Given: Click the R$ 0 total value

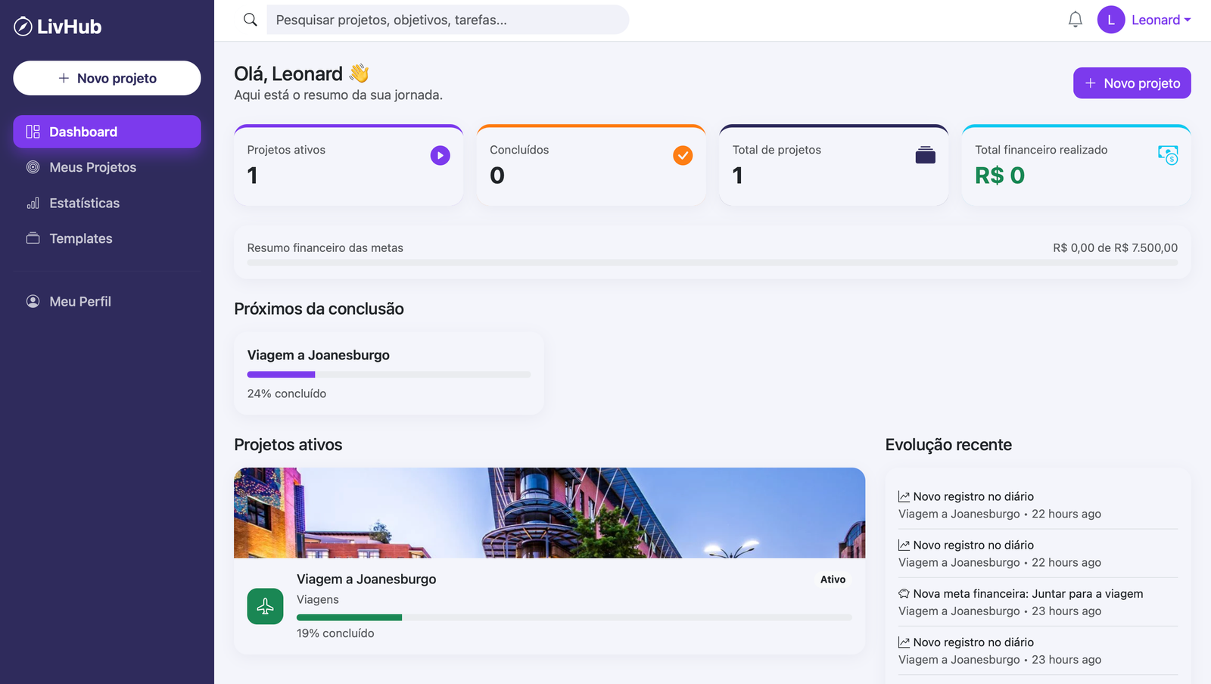Looking at the screenshot, I should tap(1000, 176).
